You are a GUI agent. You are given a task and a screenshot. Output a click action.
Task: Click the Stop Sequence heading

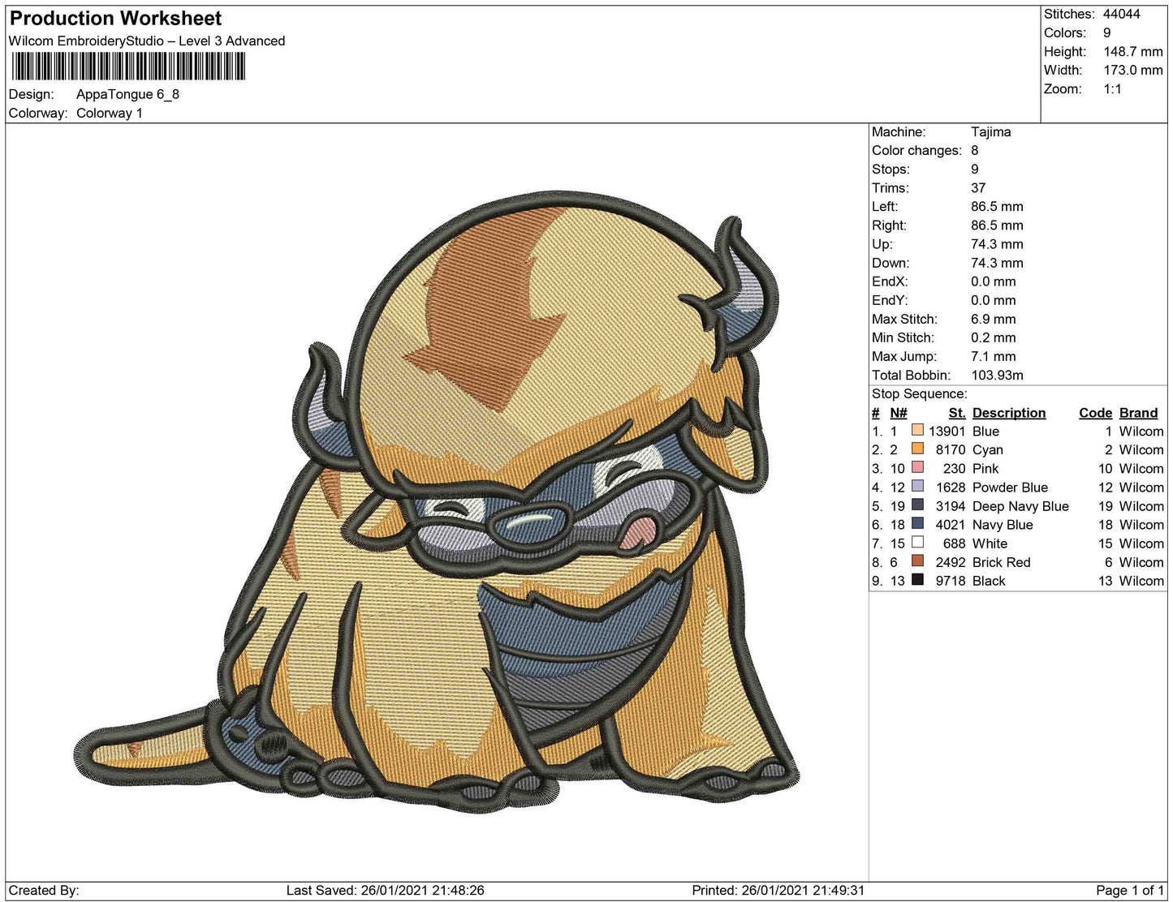coord(920,393)
